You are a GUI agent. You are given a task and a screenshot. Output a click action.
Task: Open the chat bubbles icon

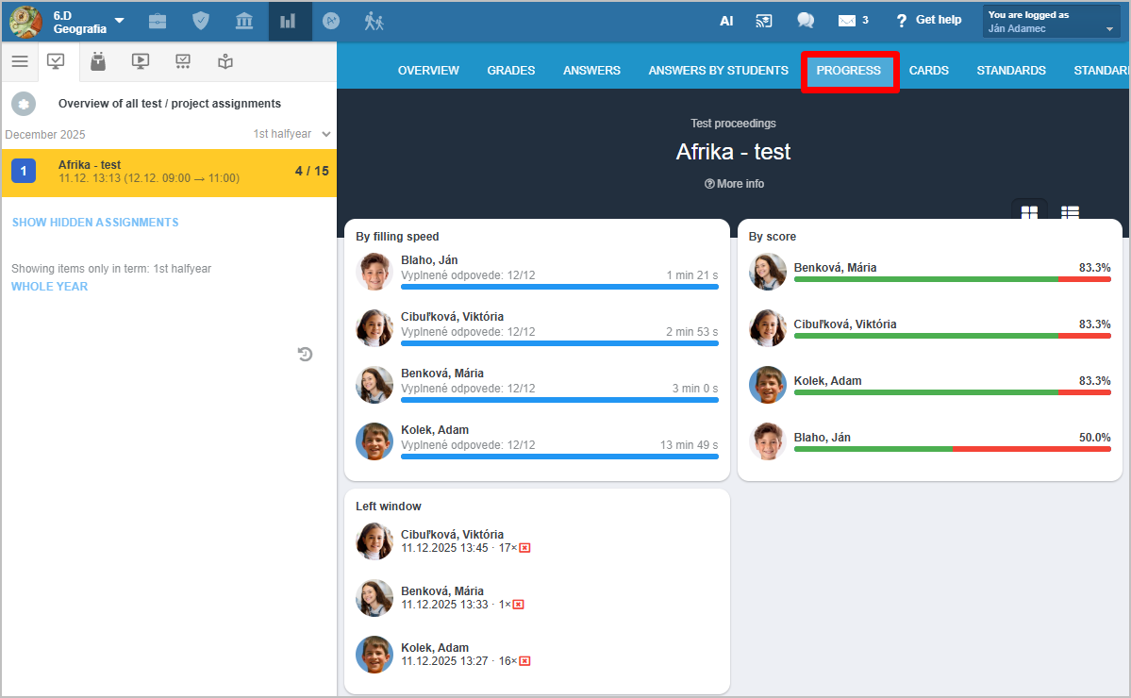(805, 21)
